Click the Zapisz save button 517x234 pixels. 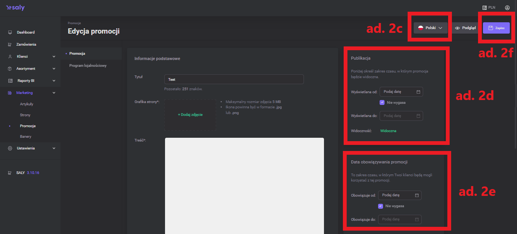coord(496,28)
